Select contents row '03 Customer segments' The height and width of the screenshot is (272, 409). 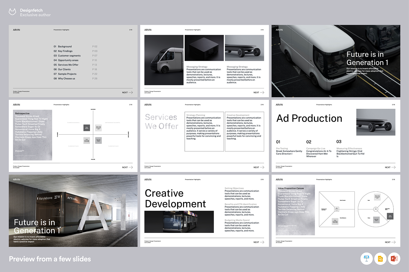[76, 56]
